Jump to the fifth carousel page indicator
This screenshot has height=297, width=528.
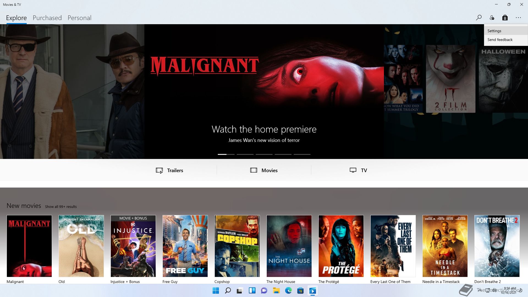[x=302, y=154]
